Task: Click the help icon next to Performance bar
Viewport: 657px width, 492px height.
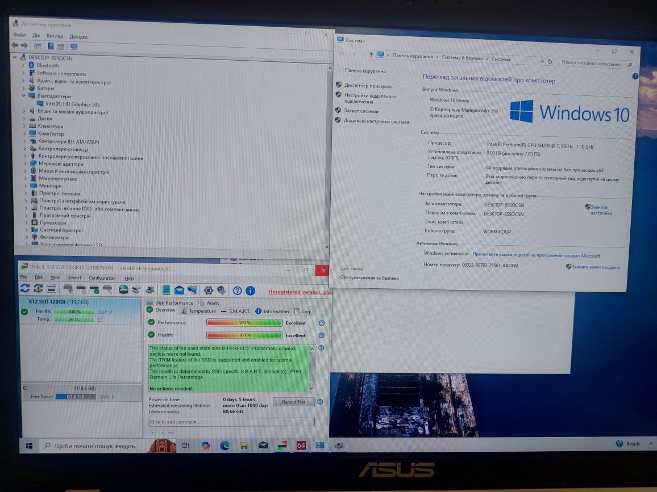Action: [322, 323]
